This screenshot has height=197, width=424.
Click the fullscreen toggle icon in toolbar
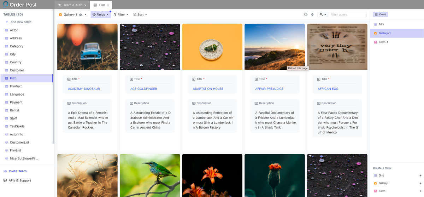pyautogui.click(x=312, y=15)
